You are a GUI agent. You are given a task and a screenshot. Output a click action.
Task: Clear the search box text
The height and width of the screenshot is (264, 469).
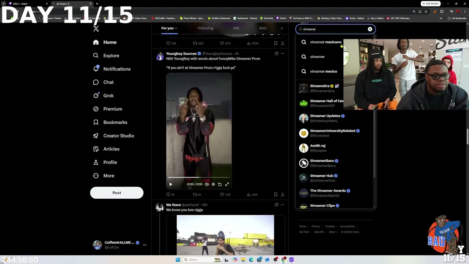(x=370, y=29)
